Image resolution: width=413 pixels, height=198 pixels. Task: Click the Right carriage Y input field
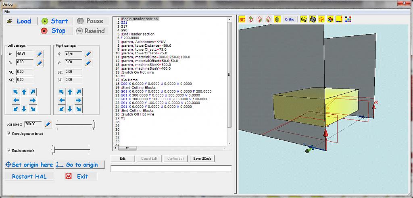pyautogui.click(x=73, y=62)
